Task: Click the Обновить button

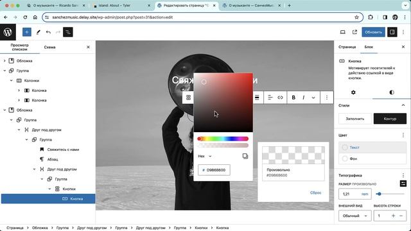Action: 374,32
